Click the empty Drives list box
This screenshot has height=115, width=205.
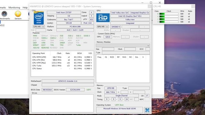click(x=62, y=103)
